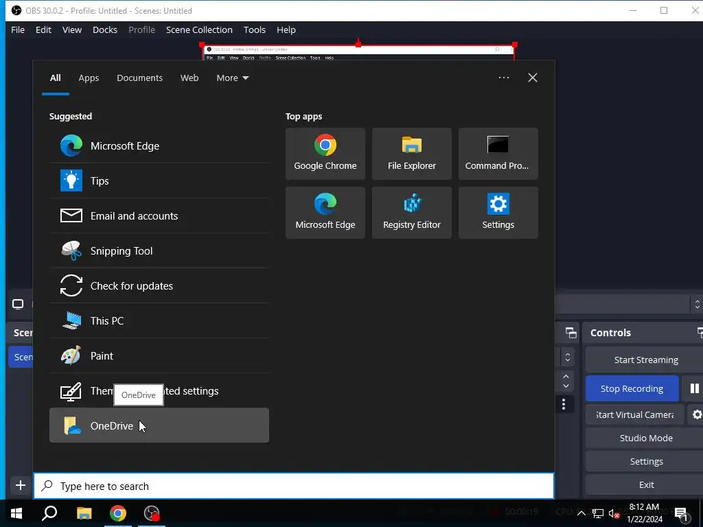Open the OBS Edit menu
The image size is (703, 527).
coord(43,30)
